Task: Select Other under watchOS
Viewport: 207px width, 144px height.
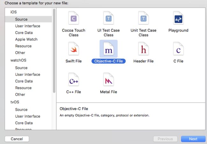Action: pyautogui.click(x=20, y=94)
